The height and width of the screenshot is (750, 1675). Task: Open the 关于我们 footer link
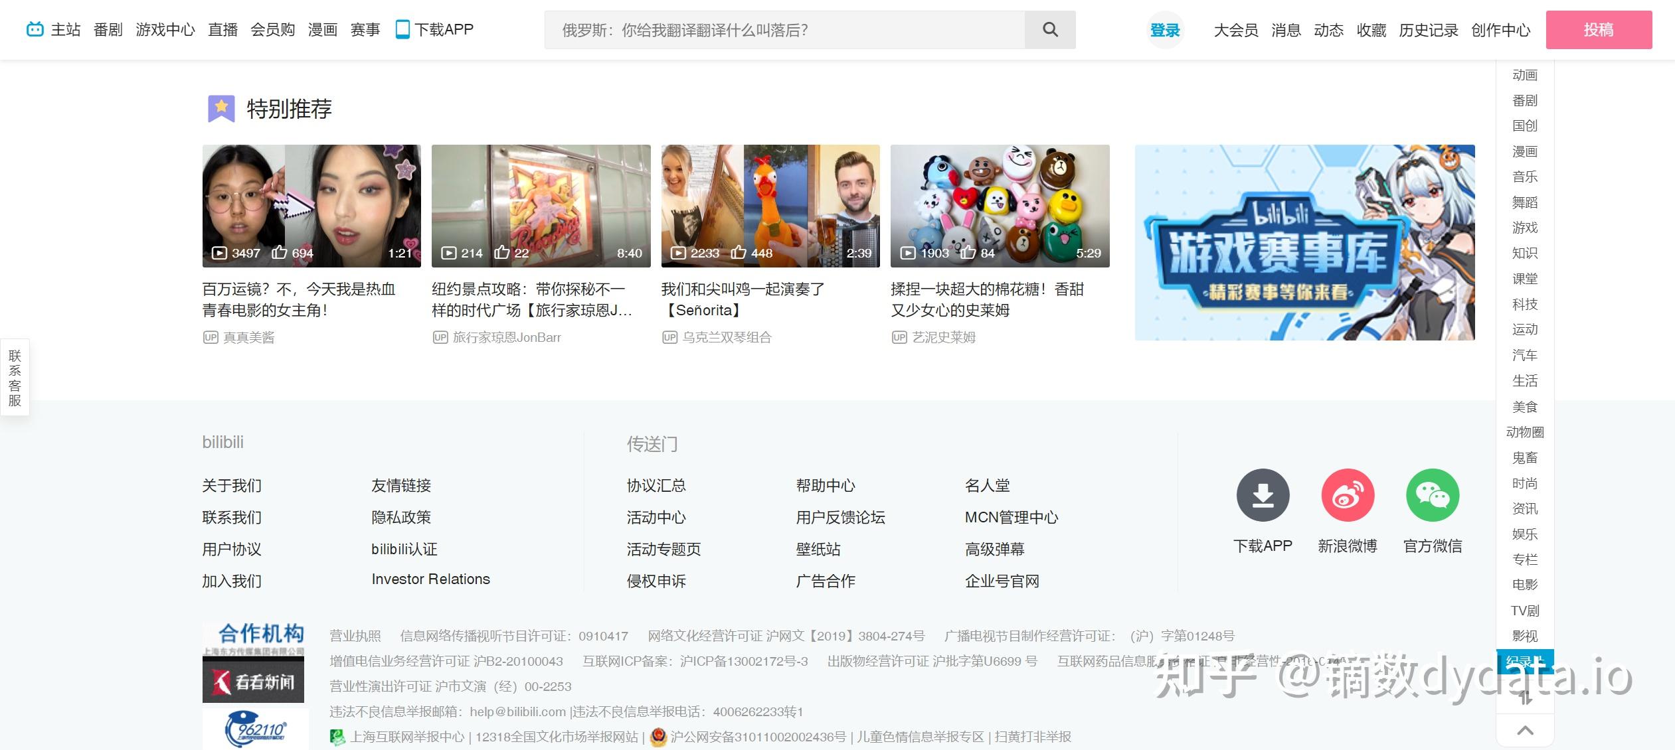[232, 485]
